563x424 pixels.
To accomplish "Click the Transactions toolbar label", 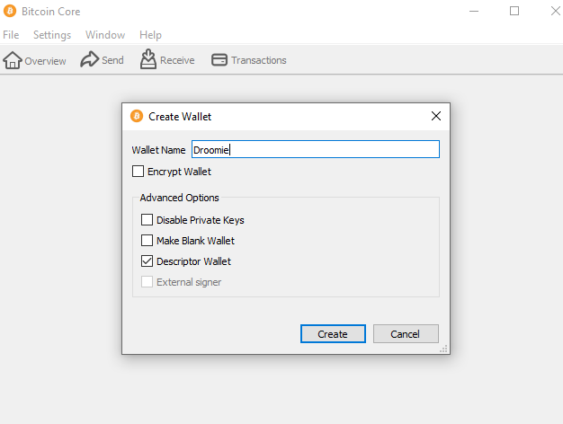I will click(259, 60).
